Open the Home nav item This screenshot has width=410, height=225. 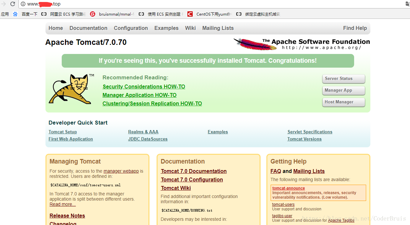(x=56, y=28)
